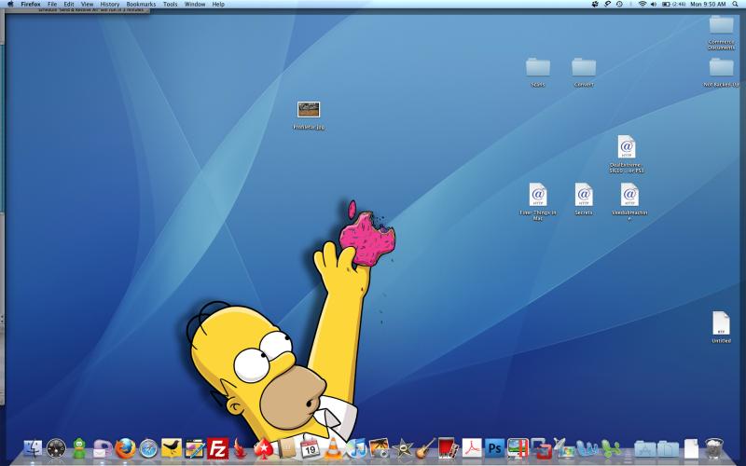Launch Microsoft Word blue W icon

coord(587,448)
